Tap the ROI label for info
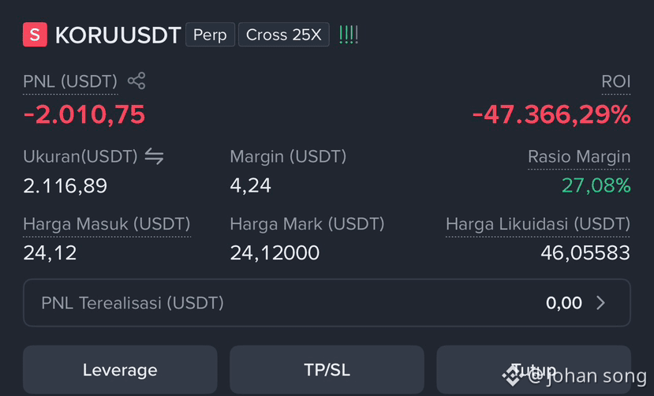 (615, 81)
